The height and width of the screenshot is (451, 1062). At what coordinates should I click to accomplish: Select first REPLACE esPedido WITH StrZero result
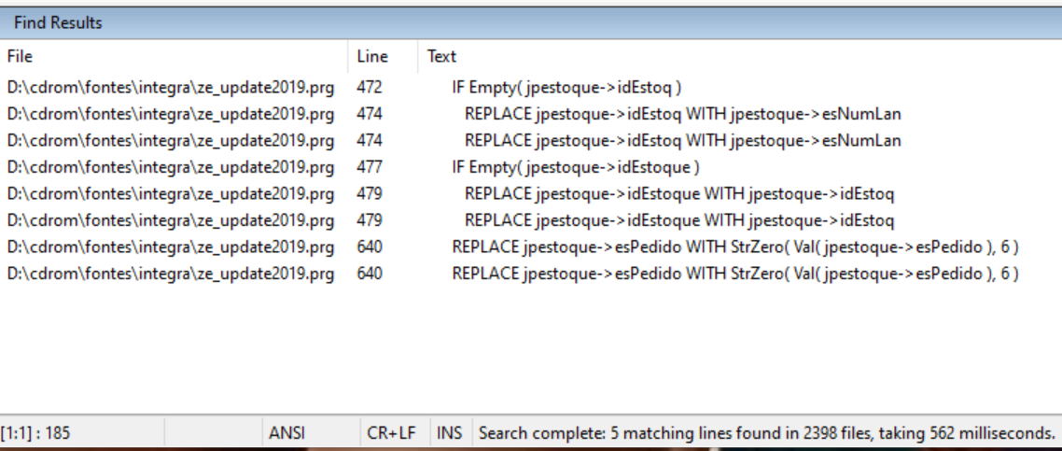coord(734,247)
